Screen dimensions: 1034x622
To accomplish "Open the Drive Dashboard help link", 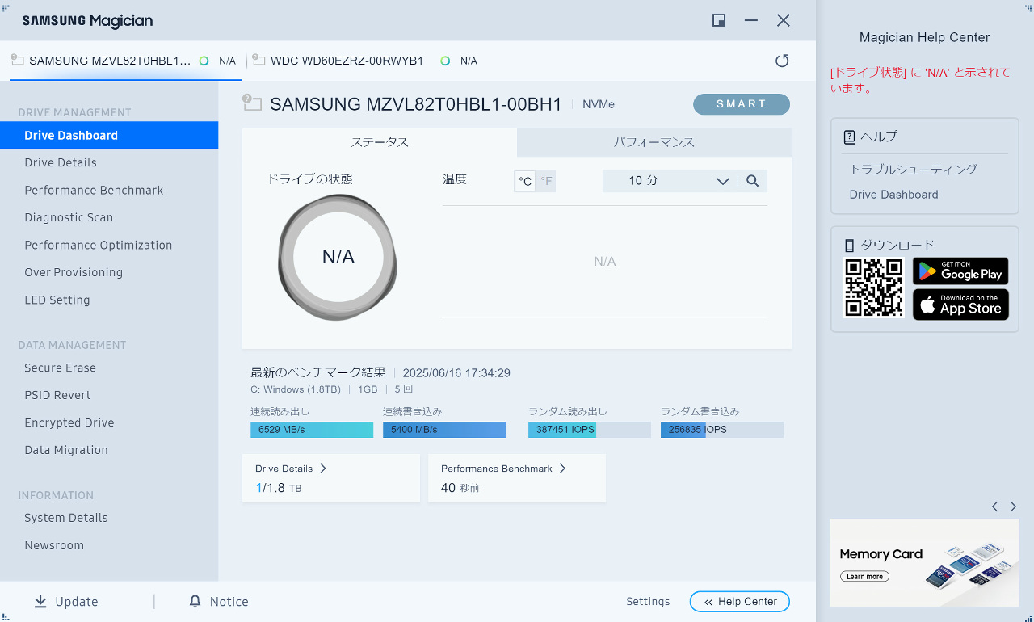I will pos(894,195).
